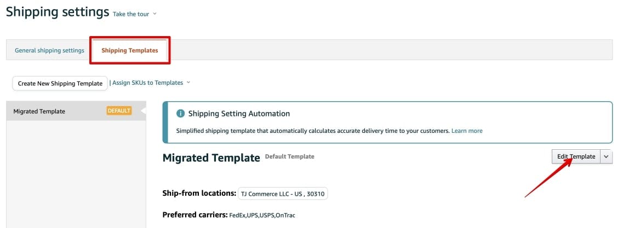Expand the chevron after Assign SKUs to Templates

[188, 83]
